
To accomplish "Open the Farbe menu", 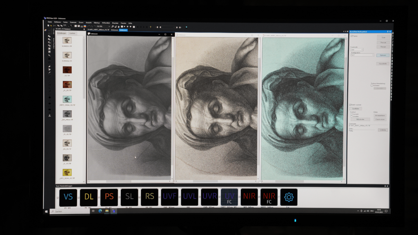I will 65,22.
